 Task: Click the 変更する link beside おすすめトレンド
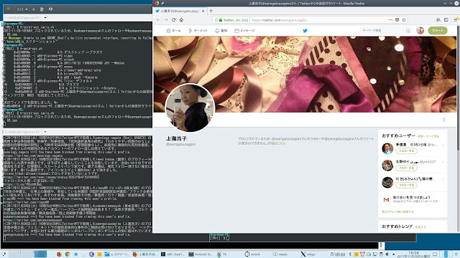point(420,227)
